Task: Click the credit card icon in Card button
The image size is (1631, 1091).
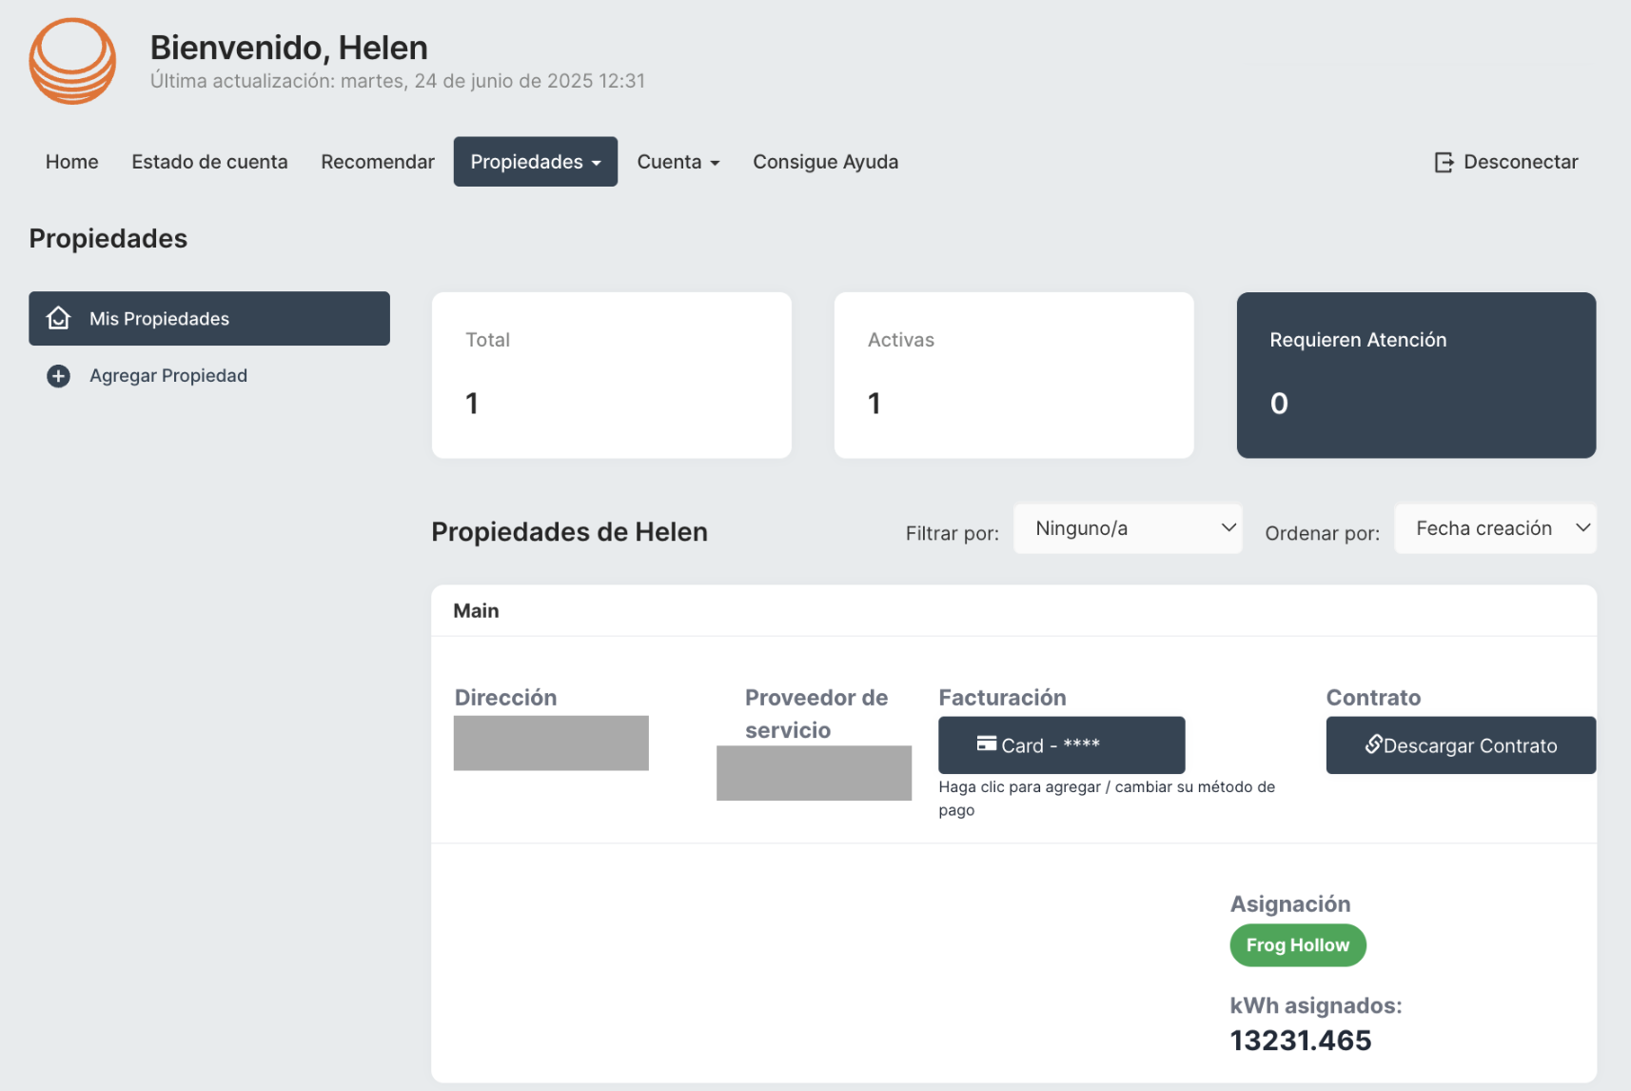Action: click(986, 744)
